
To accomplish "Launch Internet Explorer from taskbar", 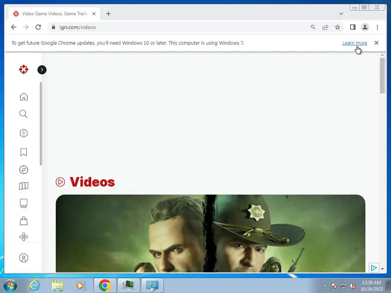I will [34, 285].
